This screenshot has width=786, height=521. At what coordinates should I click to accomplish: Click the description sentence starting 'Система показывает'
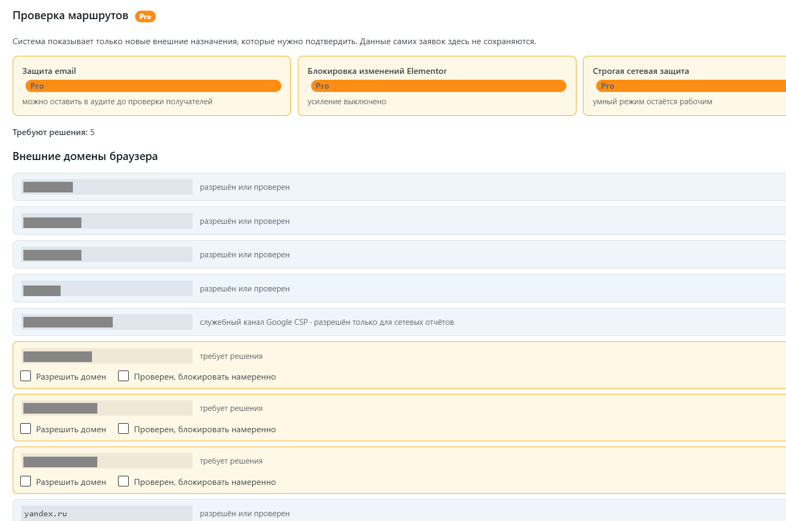click(274, 41)
